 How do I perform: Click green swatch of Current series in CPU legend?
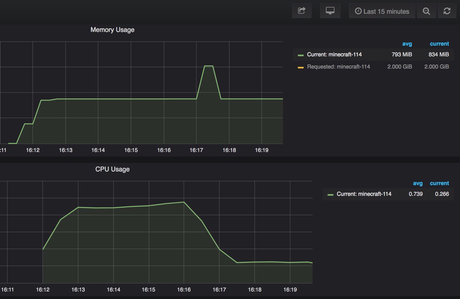coord(331,194)
